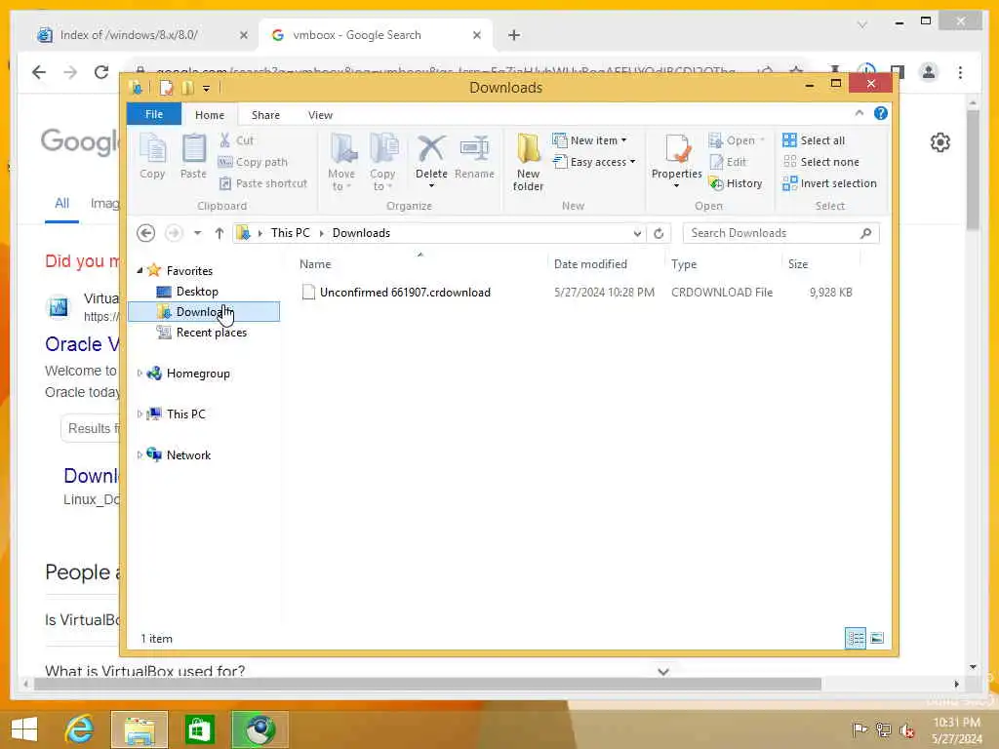999x749 pixels.
Task: Minimize the ribbon with the chevron
Action: pos(859,113)
